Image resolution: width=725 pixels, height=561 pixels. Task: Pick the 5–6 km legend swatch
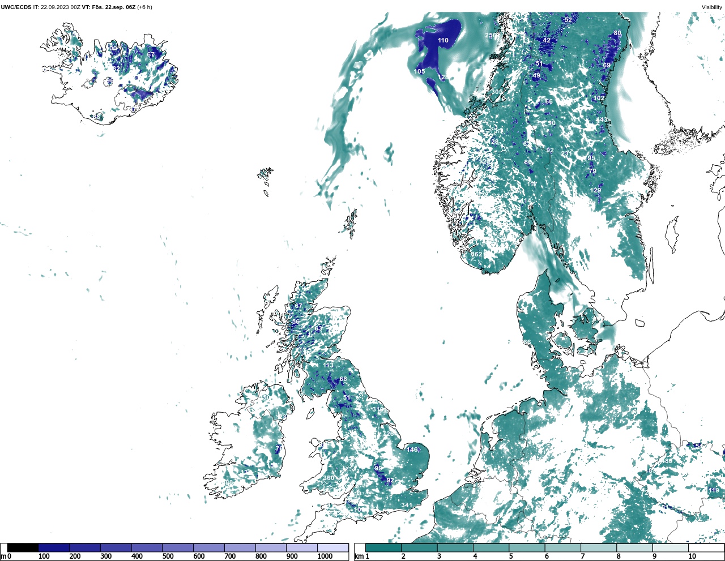(527, 548)
